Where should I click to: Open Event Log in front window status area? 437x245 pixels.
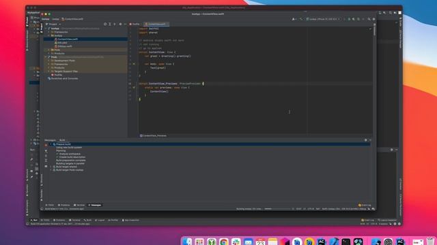click(365, 205)
